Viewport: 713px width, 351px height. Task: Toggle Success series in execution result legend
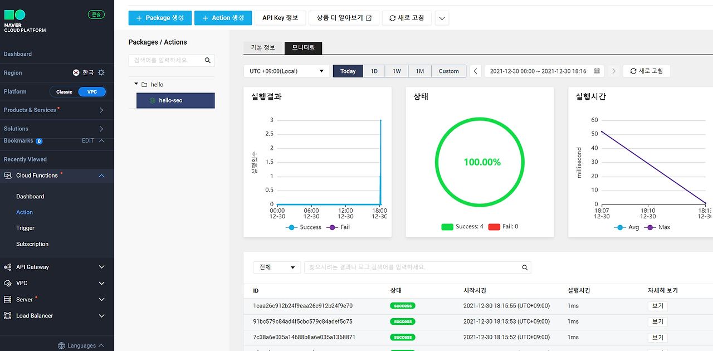pos(304,227)
